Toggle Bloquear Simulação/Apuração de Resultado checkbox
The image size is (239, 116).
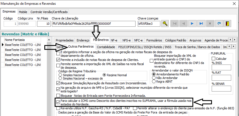pos(58,83)
